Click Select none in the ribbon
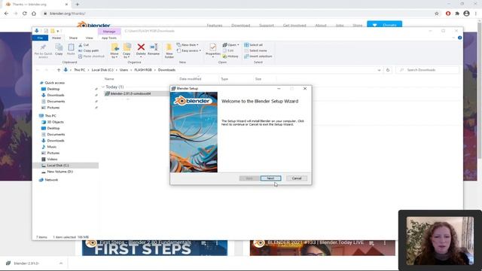Viewport: 482px width, 271px height. coord(255,50)
